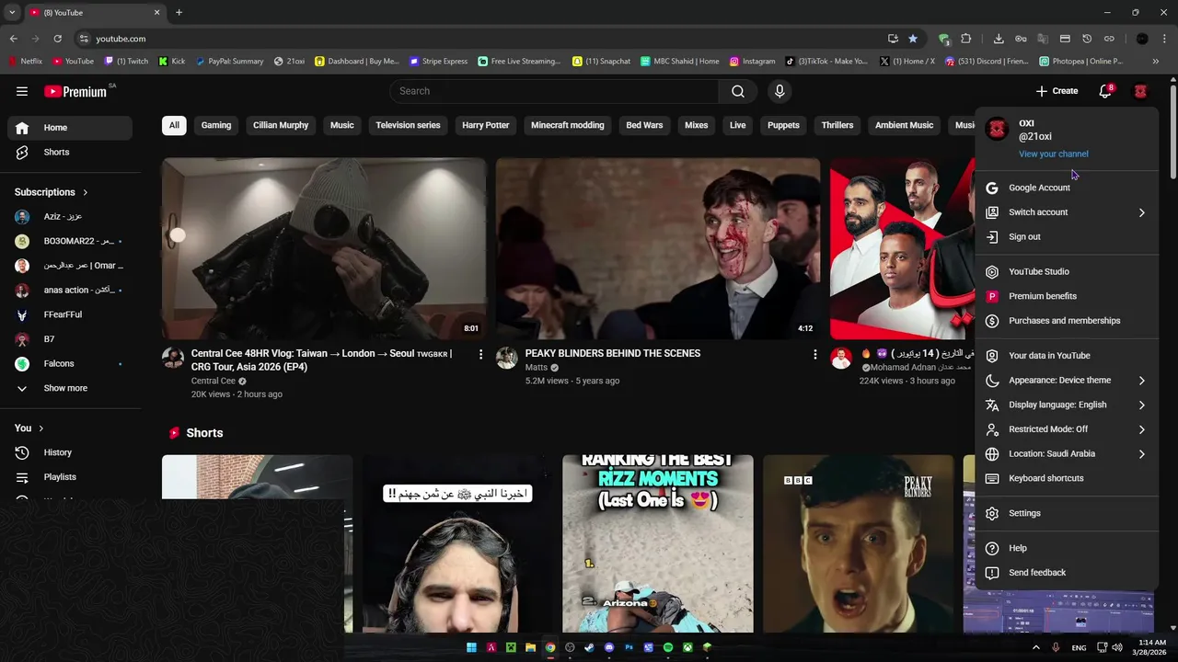Open YouTube Studio from account menu

coord(1066,272)
